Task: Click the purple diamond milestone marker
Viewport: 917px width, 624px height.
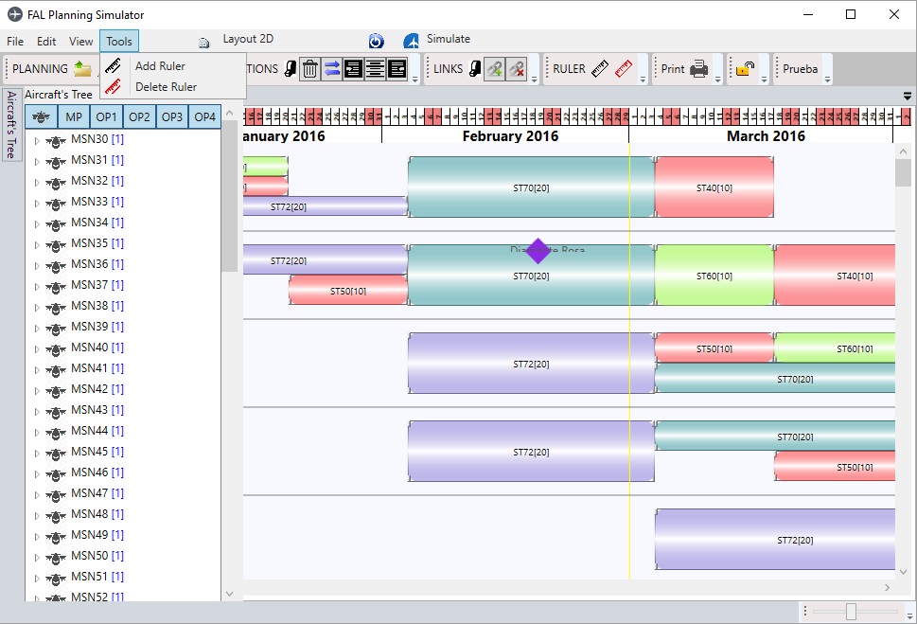Action: 538,251
